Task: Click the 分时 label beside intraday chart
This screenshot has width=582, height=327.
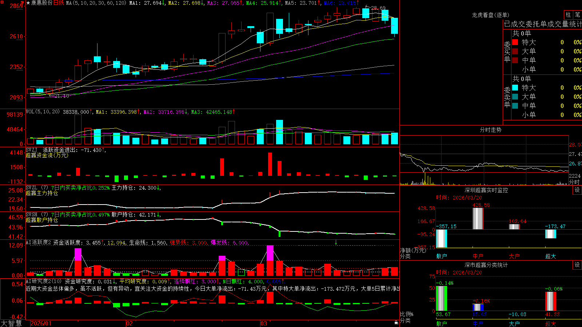Action: [574, 182]
